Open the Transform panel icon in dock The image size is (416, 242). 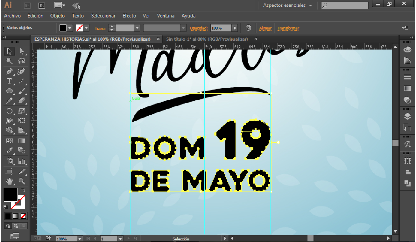pos(407,161)
